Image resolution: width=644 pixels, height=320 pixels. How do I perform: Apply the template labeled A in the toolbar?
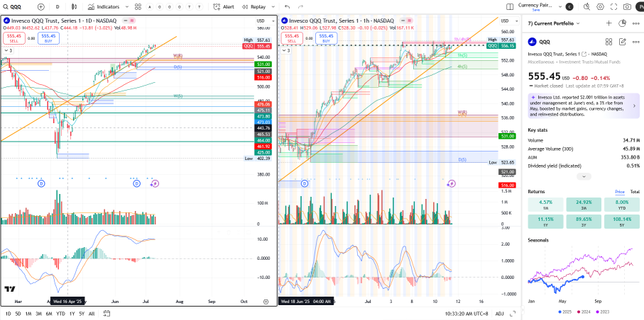point(150,7)
